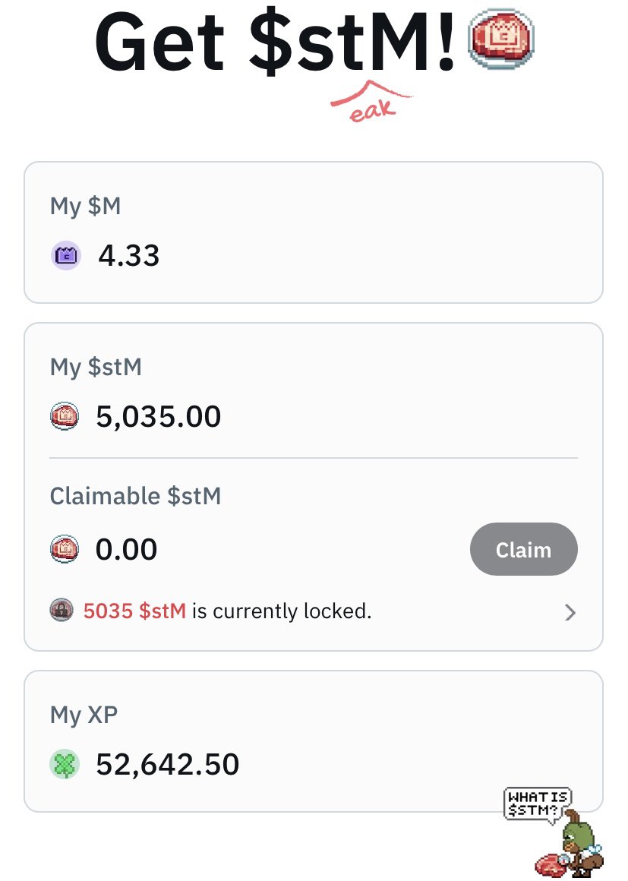
Task: Click the purple $M token icon
Action: (66, 256)
